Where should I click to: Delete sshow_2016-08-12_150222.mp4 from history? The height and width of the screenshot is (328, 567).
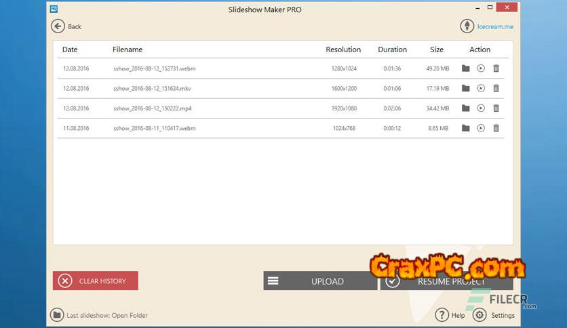(496, 108)
